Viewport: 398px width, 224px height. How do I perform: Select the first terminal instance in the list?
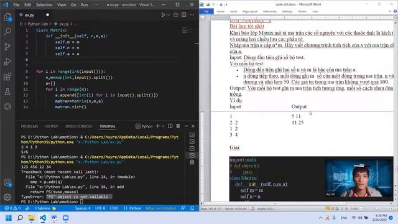coord(192,135)
